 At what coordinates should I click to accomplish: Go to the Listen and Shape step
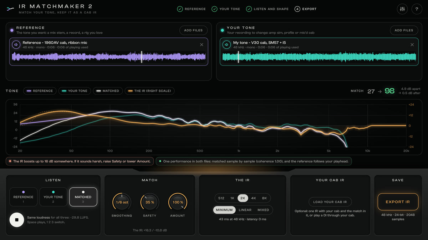pos(267,9)
